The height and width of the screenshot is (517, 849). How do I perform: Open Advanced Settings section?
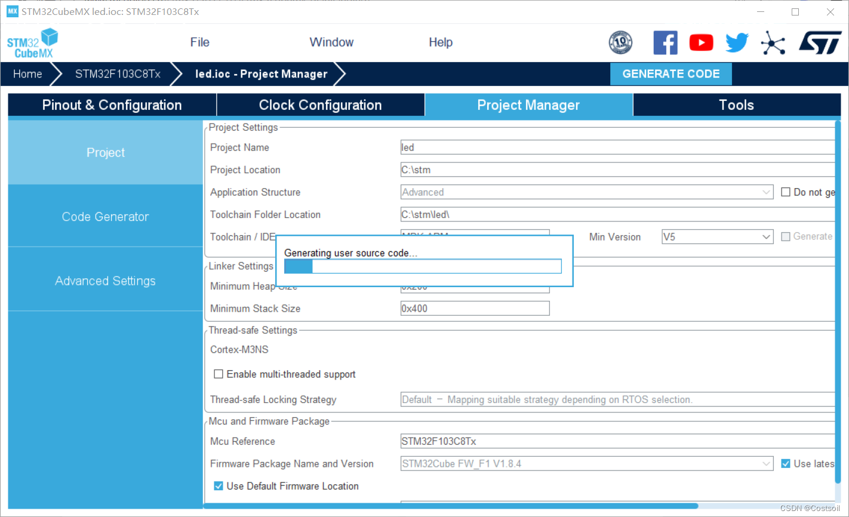point(106,281)
